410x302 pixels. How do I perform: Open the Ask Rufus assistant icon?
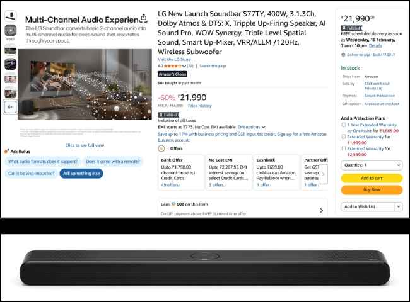point(6,151)
